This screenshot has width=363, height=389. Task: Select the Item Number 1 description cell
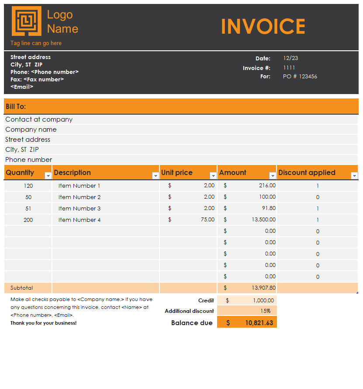pos(80,186)
